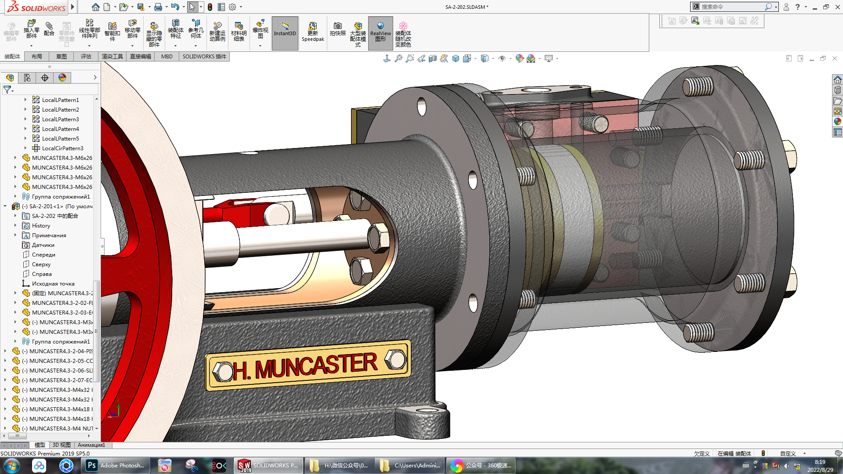The height and width of the screenshot is (474, 843).
Task: Open the 线性零部件阵列 linear pattern tool
Action: (x=89, y=29)
